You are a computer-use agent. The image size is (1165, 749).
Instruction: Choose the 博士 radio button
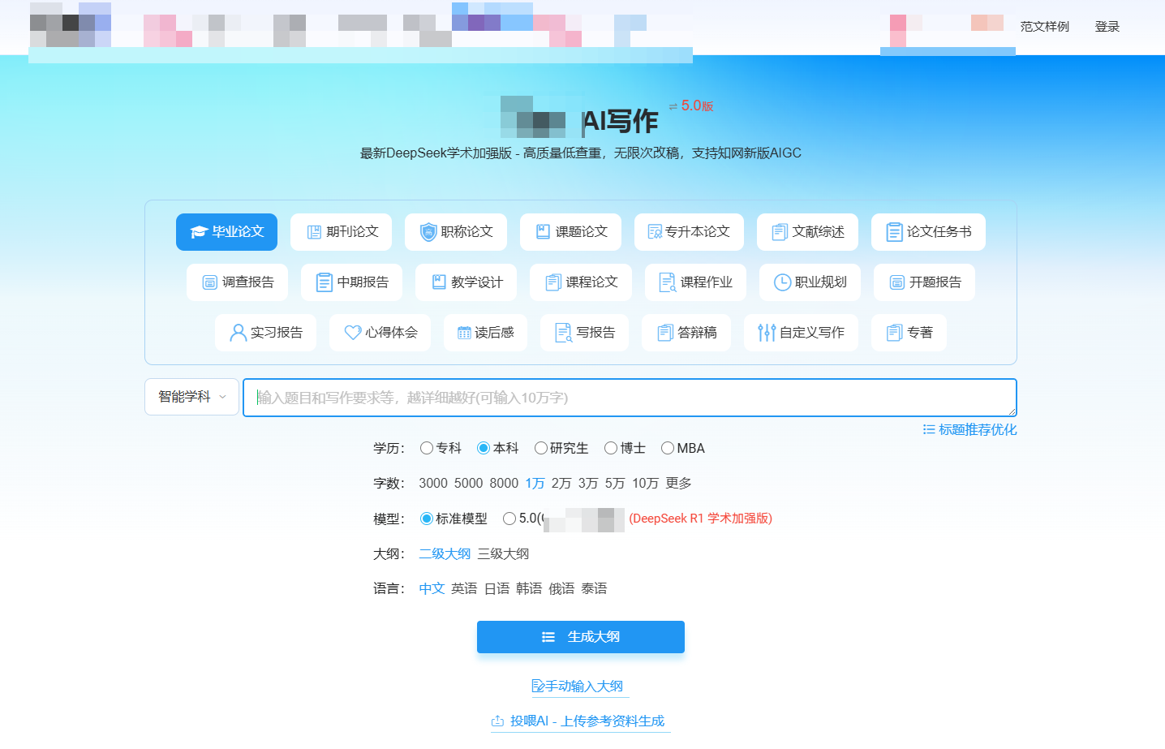tap(611, 448)
